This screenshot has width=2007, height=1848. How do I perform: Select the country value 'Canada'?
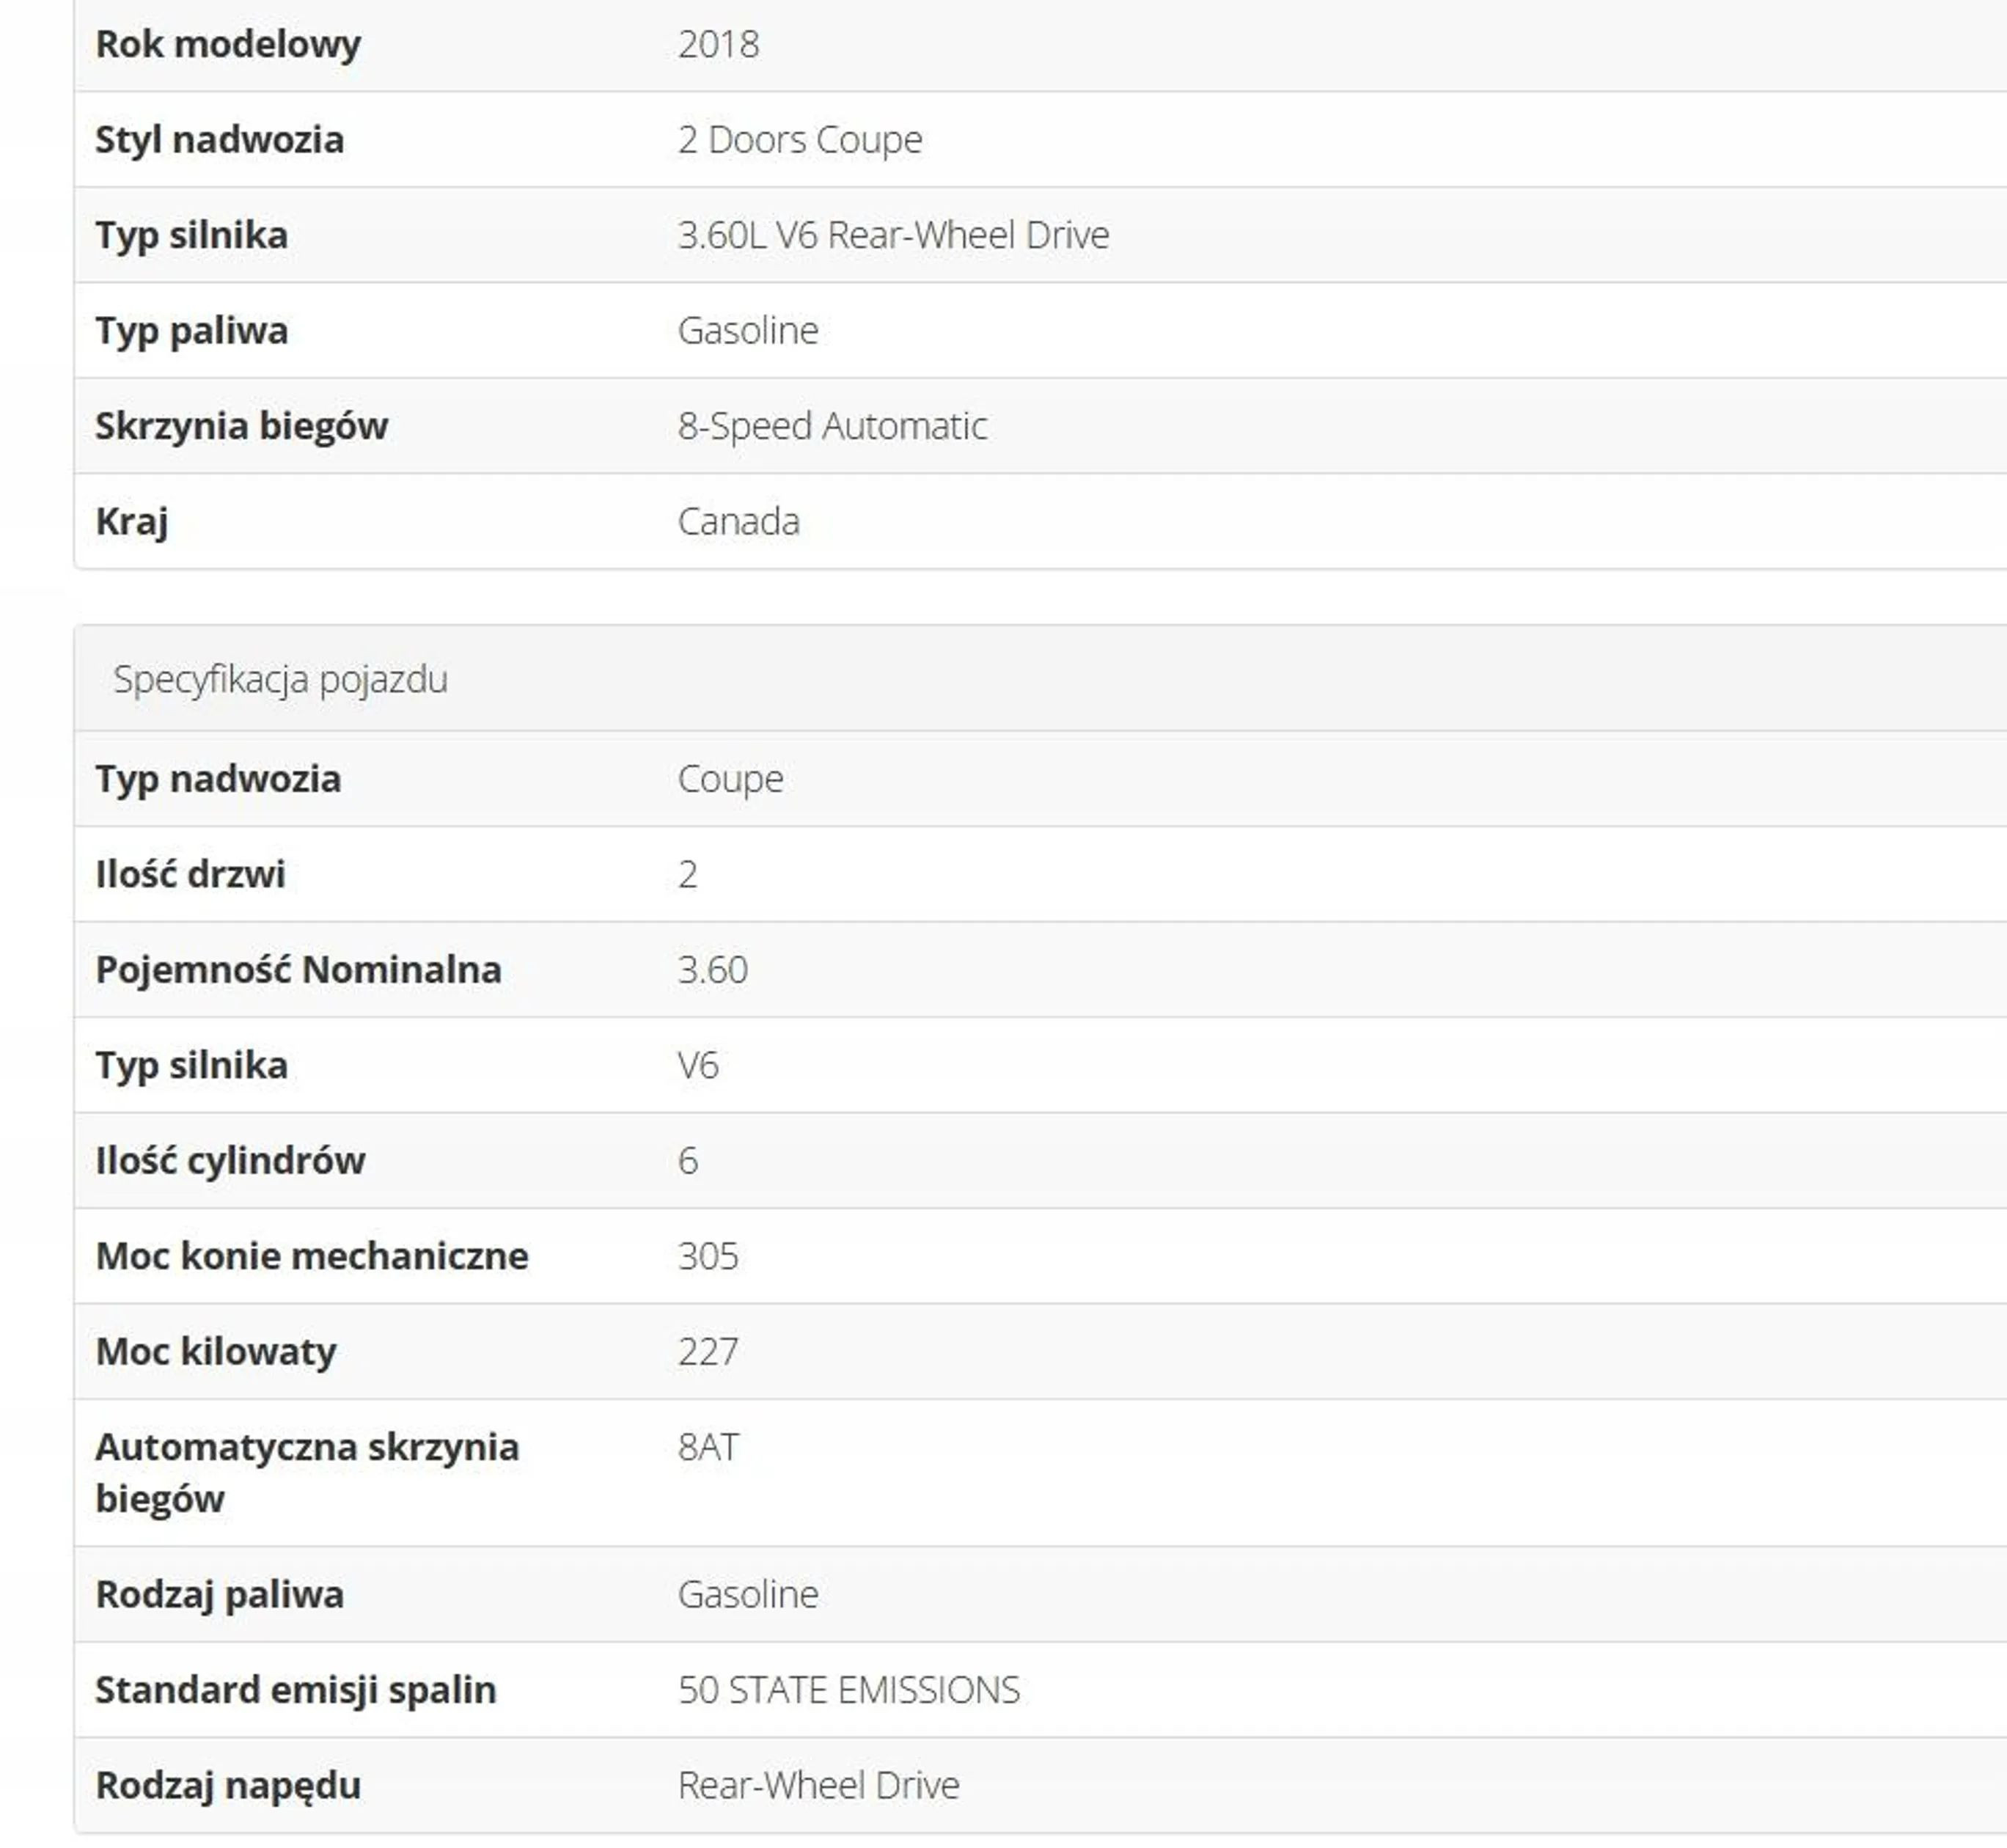pyautogui.click(x=738, y=521)
